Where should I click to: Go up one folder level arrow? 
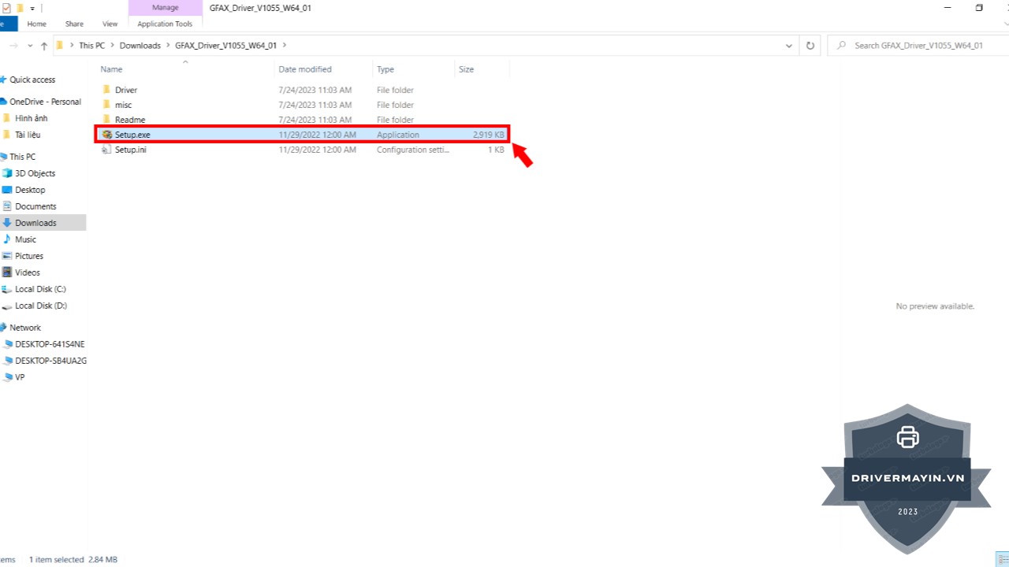44,46
